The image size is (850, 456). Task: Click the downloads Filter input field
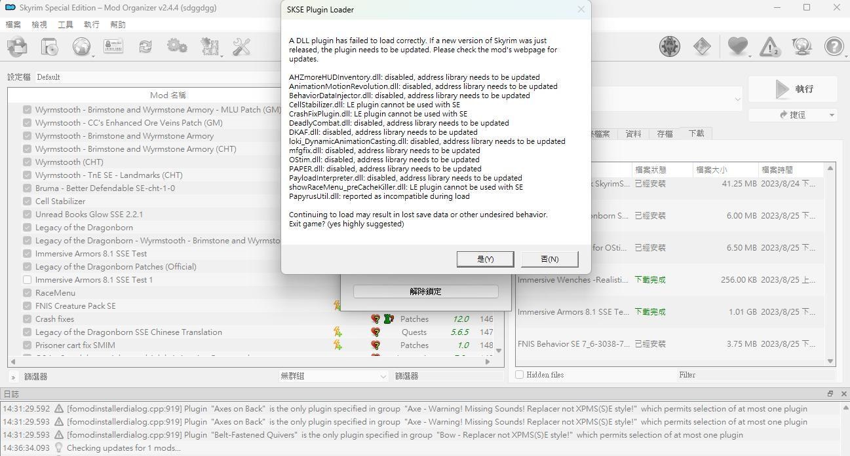click(755, 375)
